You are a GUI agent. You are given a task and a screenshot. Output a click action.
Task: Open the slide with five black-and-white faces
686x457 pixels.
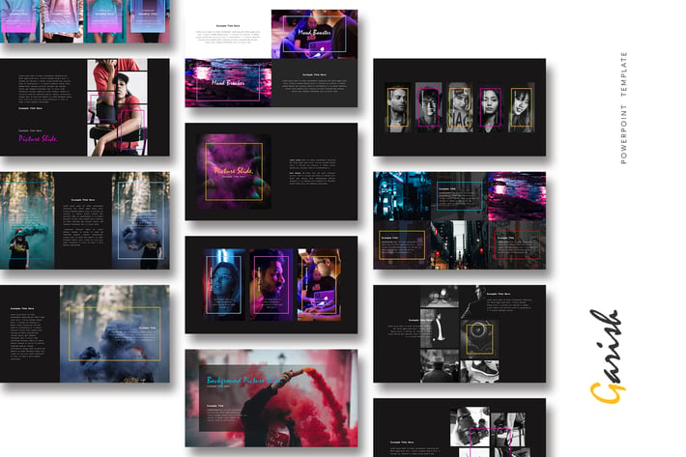[x=459, y=107]
